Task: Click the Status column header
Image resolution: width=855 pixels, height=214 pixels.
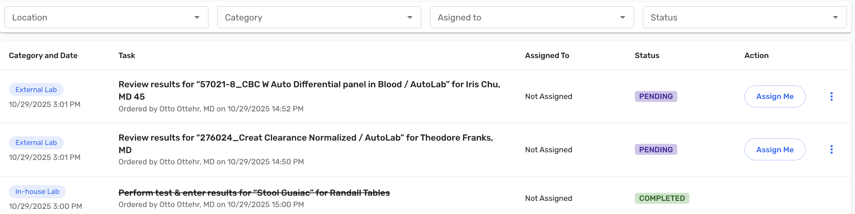Action: coord(647,56)
